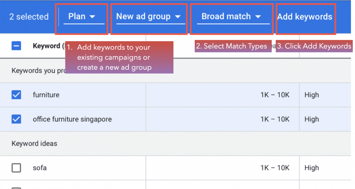Click the 1K – 10K value for furniture
The width and height of the screenshot is (355, 189).
coord(275,95)
